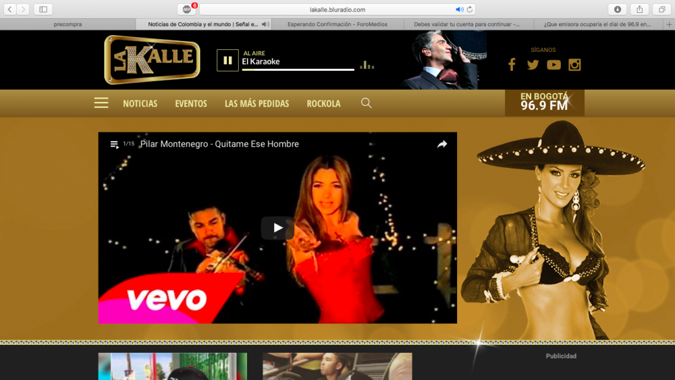The width and height of the screenshot is (675, 380).
Task: Play the Quitame Ese Hombre video
Action: pos(277,228)
